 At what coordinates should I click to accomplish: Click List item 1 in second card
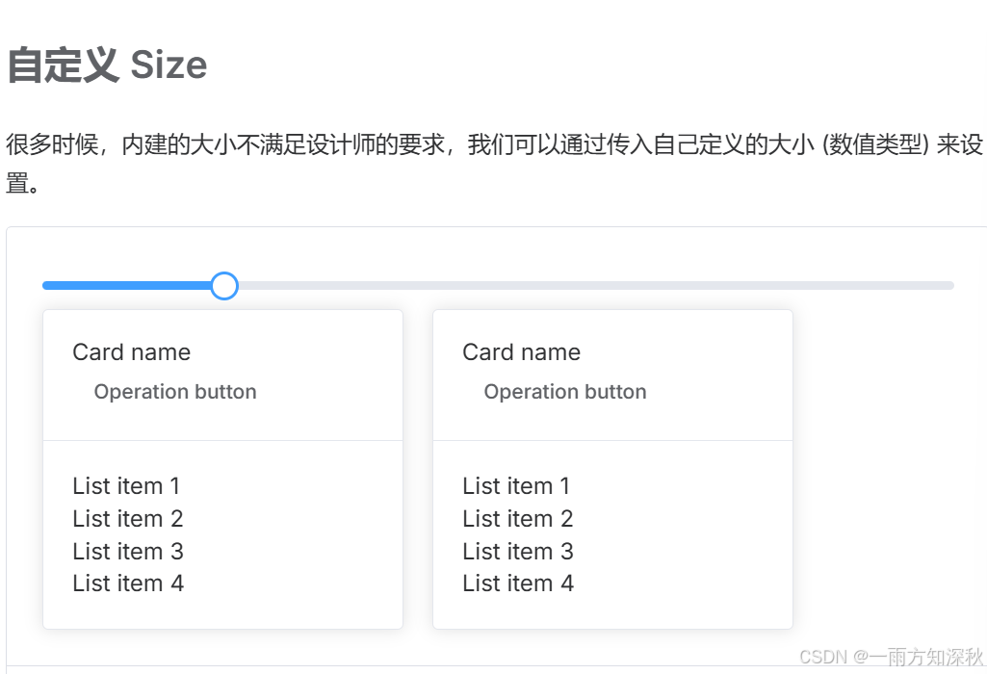point(516,486)
